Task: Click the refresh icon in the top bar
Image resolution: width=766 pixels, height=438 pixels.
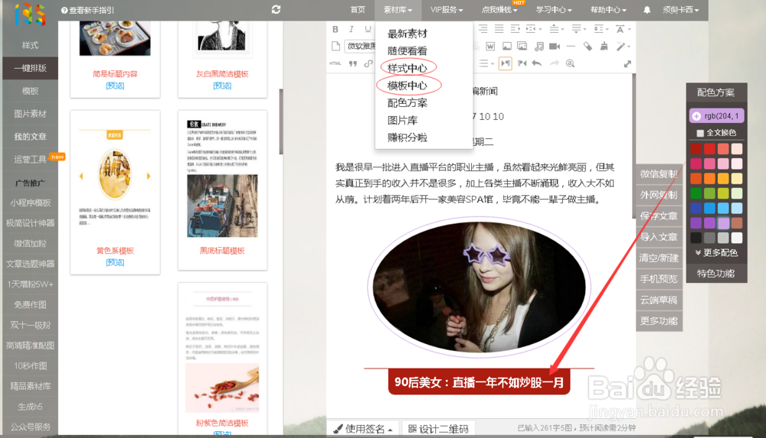Action: coord(276,10)
